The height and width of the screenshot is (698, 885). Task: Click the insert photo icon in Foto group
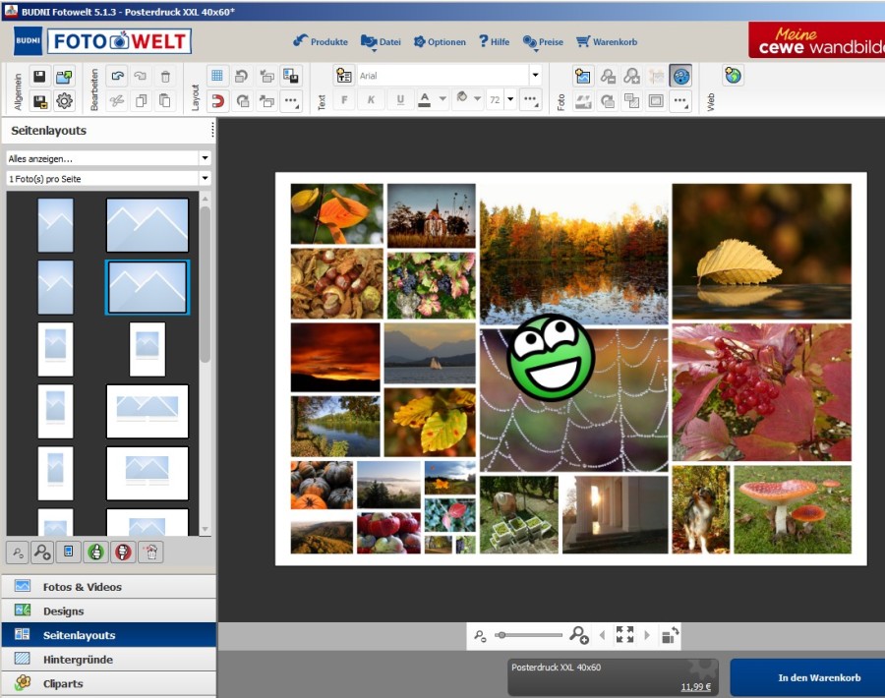coord(583,76)
